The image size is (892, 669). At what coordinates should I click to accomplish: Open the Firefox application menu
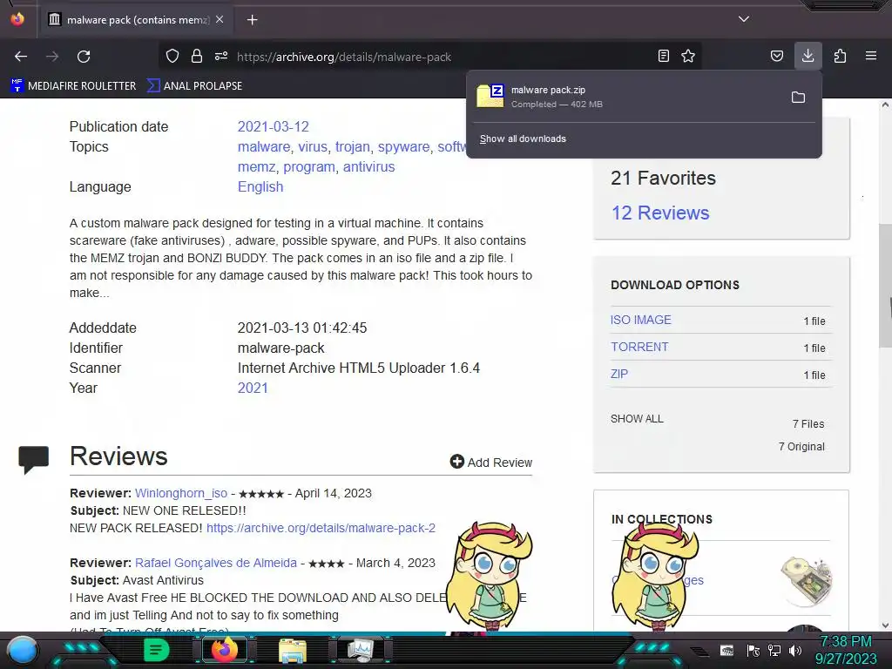(x=871, y=56)
